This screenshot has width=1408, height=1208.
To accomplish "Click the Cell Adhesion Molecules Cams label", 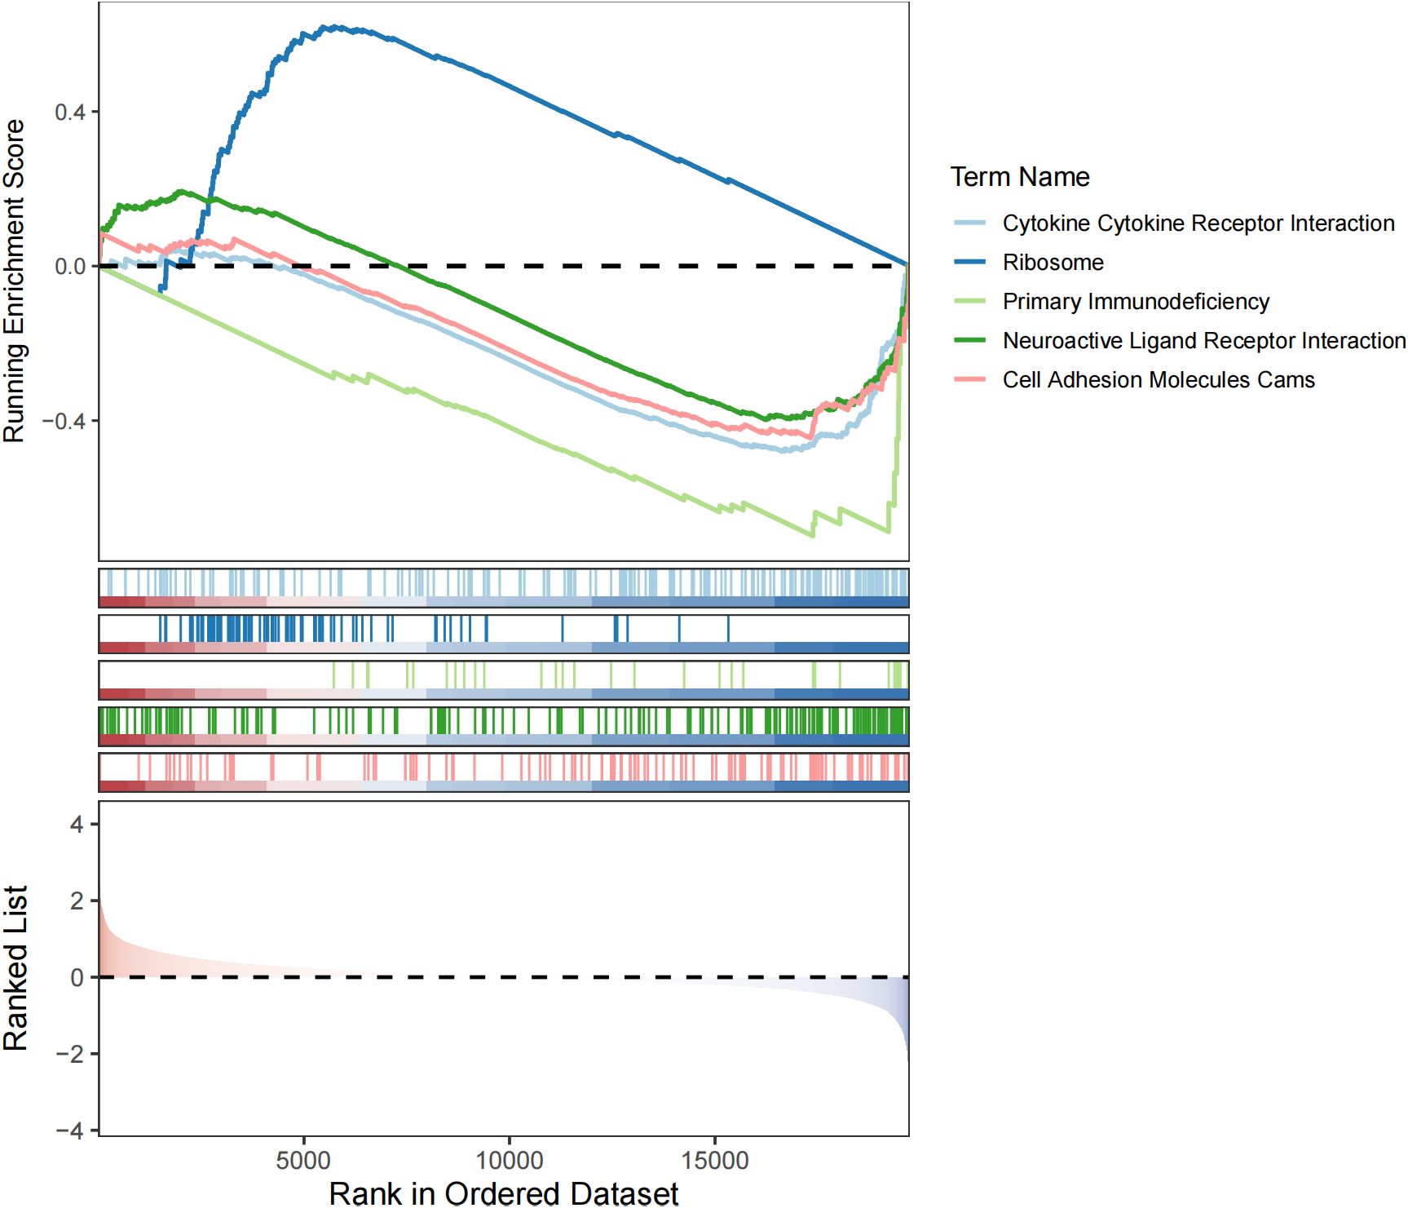I will pos(1158,380).
